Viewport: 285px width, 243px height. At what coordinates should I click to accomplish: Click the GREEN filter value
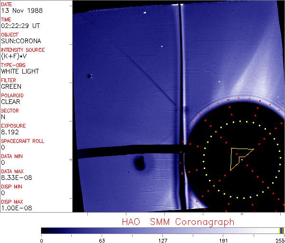click(x=11, y=87)
